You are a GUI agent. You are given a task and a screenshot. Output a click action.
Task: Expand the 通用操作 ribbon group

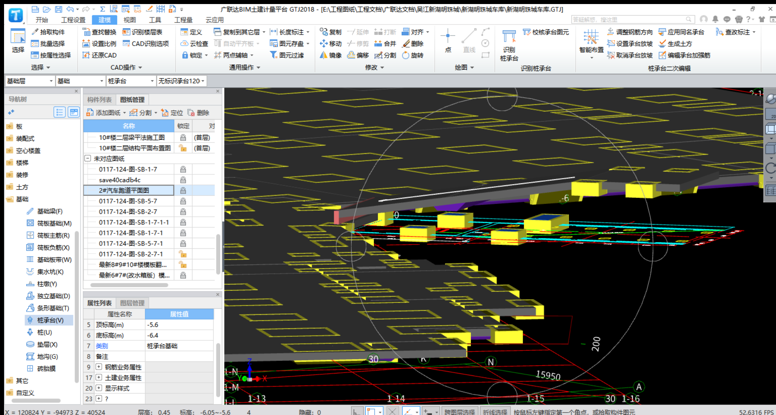(x=245, y=67)
